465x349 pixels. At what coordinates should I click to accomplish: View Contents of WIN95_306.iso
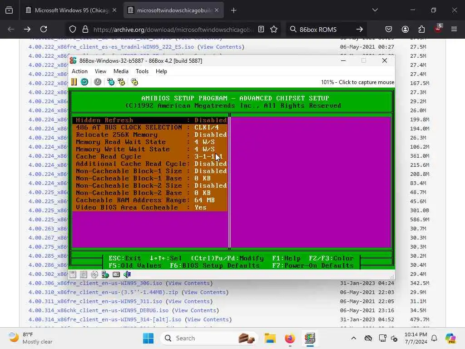(189, 283)
